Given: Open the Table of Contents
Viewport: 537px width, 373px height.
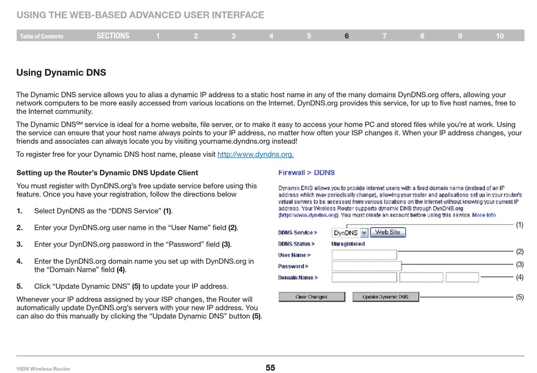Looking at the screenshot, I should pos(42,36).
